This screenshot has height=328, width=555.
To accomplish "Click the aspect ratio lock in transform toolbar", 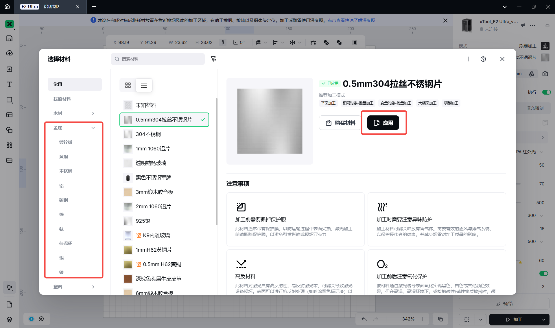I will tap(223, 42).
